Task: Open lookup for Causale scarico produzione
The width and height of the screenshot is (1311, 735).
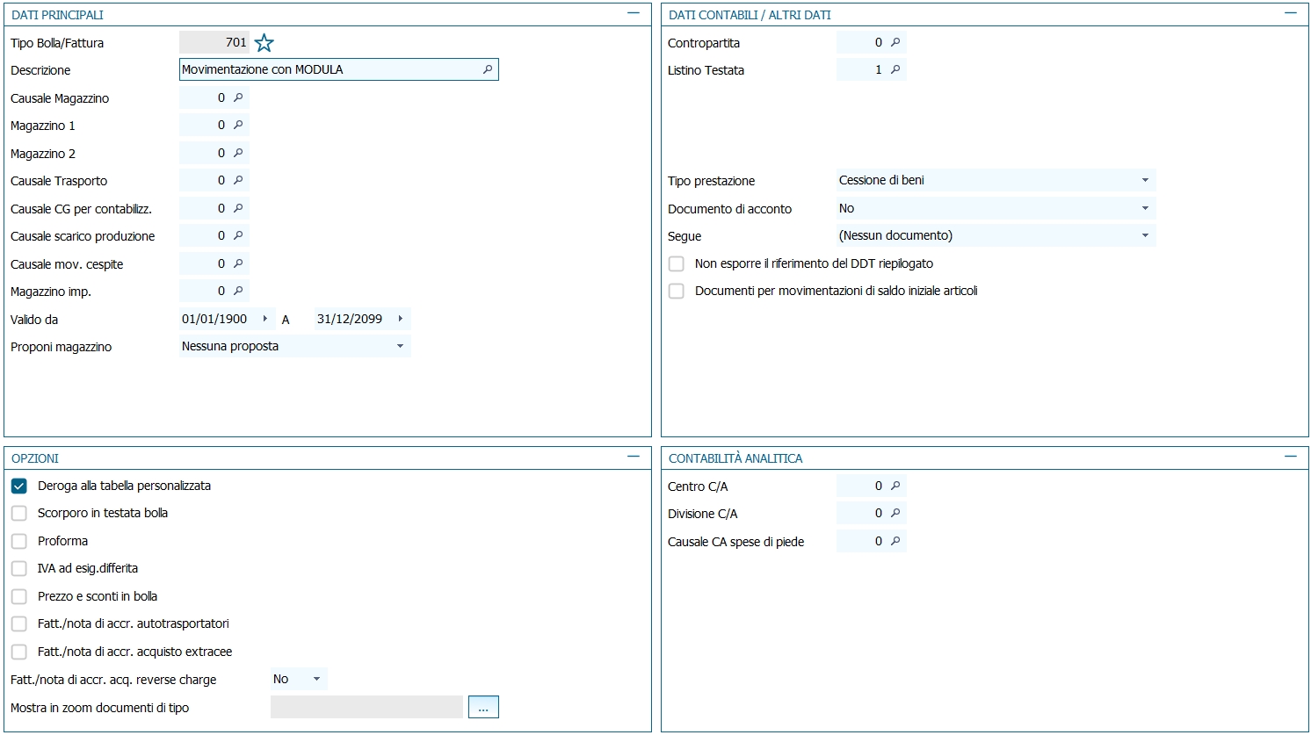Action: pos(238,235)
